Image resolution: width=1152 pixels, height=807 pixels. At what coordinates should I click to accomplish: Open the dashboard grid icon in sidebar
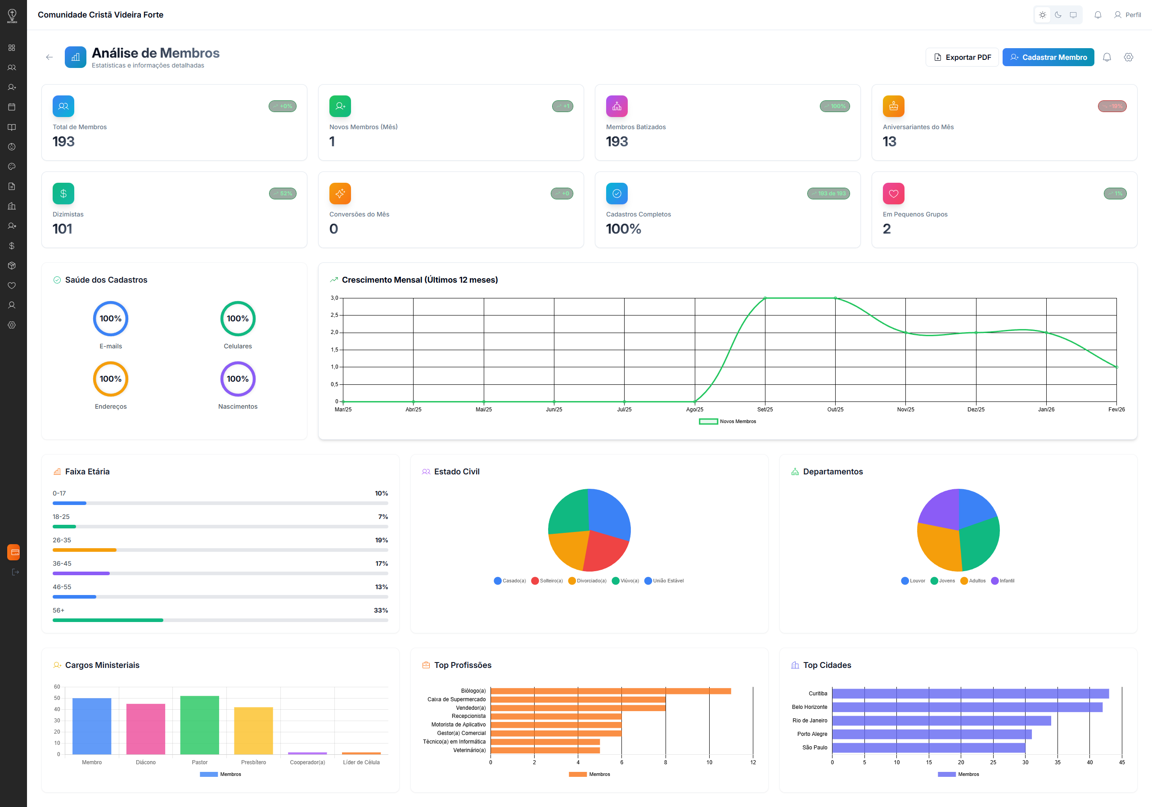[x=12, y=48]
